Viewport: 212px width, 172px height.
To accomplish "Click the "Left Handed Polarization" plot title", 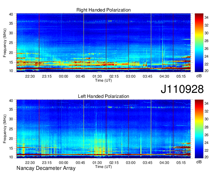I will coord(104,96).
